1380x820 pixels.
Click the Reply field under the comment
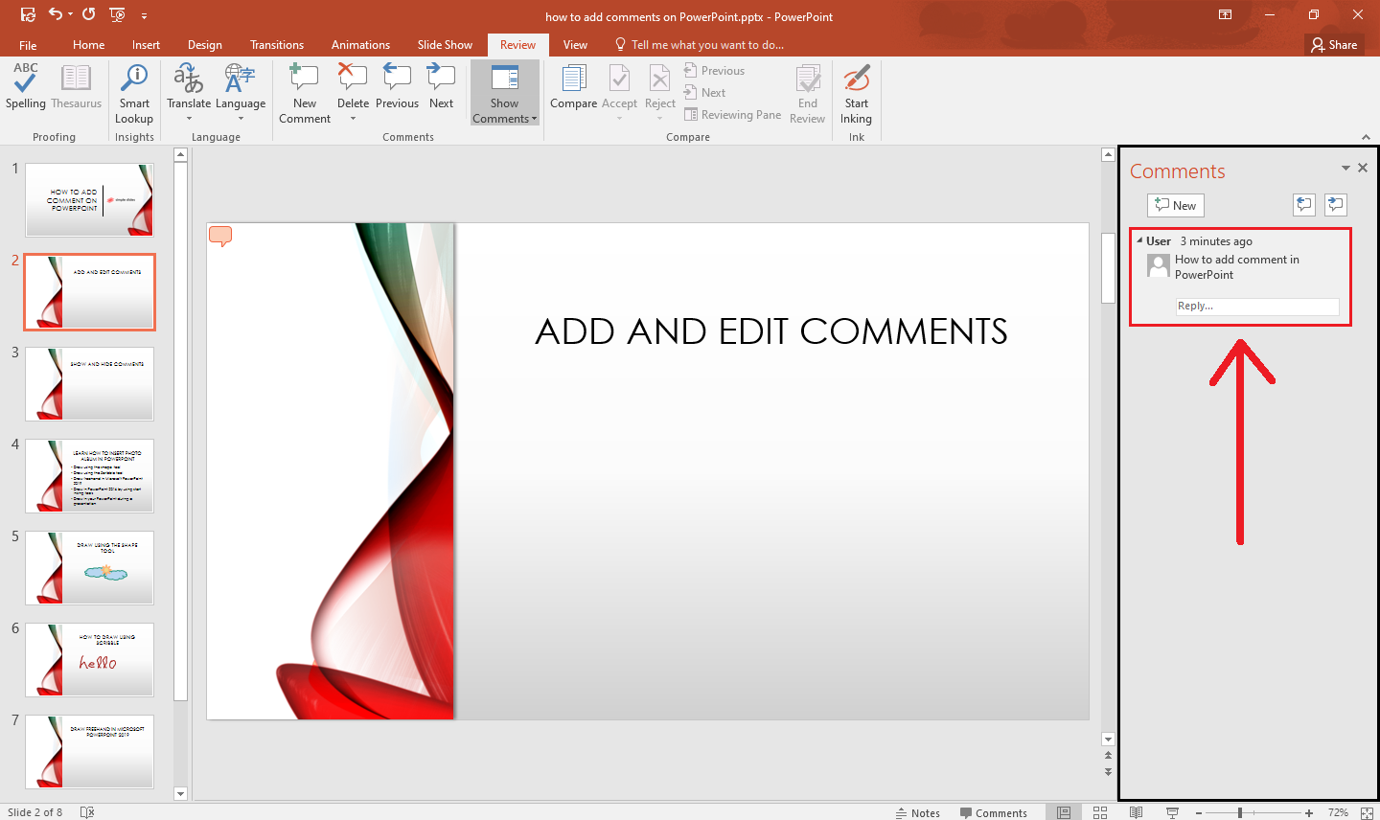point(1257,307)
